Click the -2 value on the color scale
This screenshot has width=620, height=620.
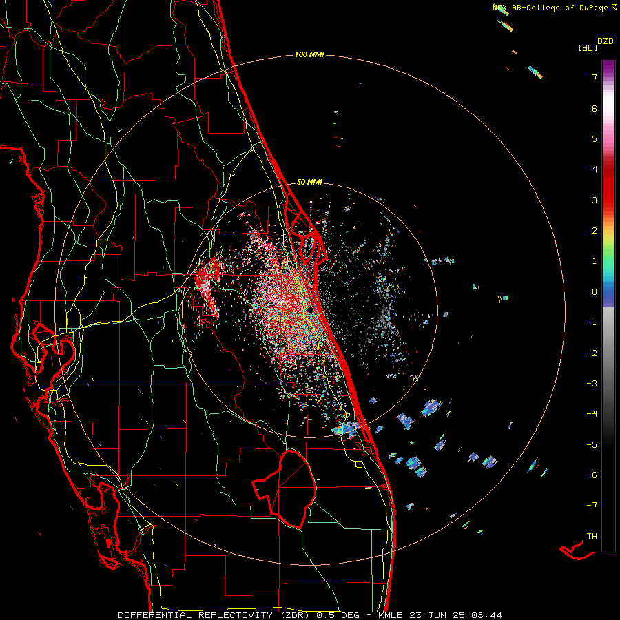(592, 353)
